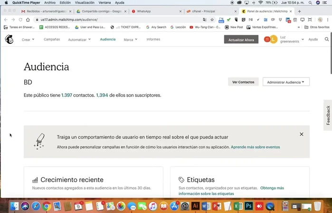
Task: Open the Visualización menu in menu bar
Action: [85, 2]
